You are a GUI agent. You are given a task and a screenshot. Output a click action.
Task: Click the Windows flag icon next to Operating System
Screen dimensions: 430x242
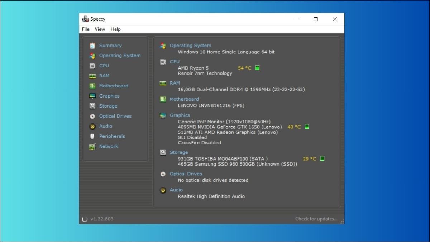(163, 45)
